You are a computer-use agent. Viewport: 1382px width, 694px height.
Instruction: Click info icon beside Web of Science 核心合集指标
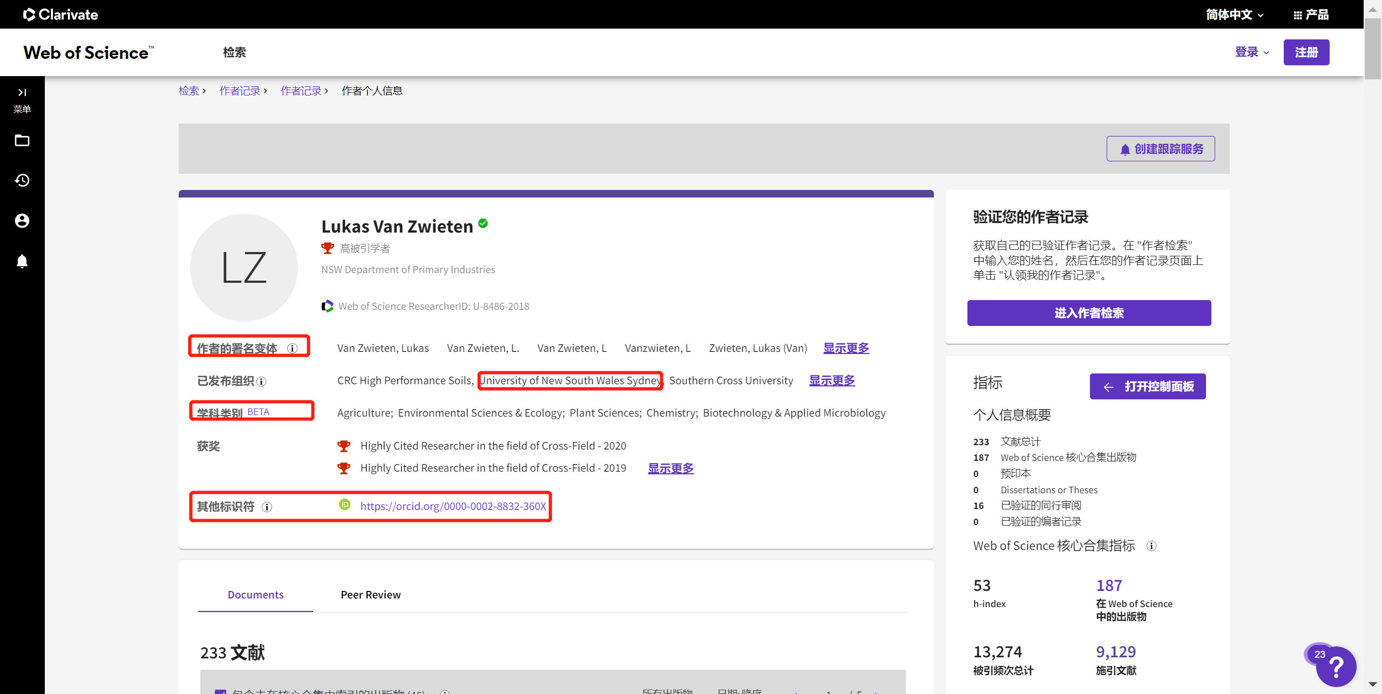1151,546
